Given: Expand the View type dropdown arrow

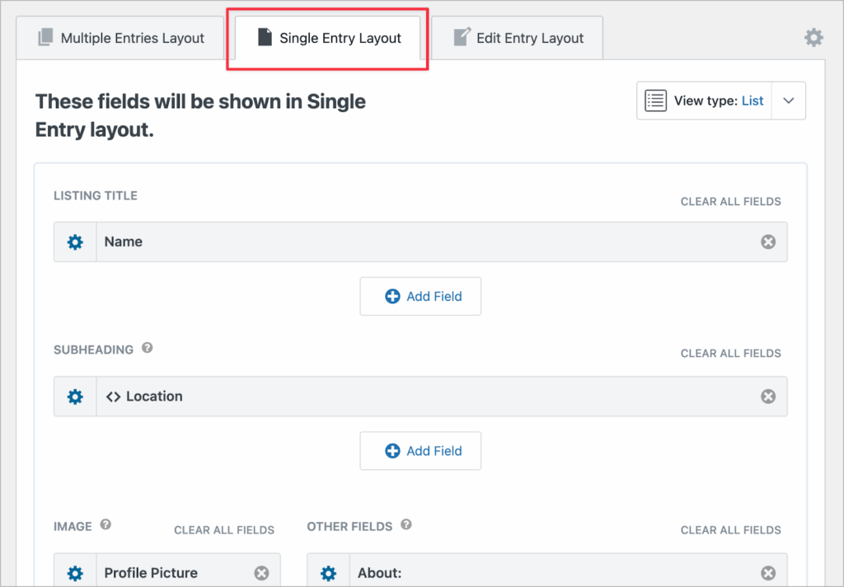Looking at the screenshot, I should (x=789, y=101).
